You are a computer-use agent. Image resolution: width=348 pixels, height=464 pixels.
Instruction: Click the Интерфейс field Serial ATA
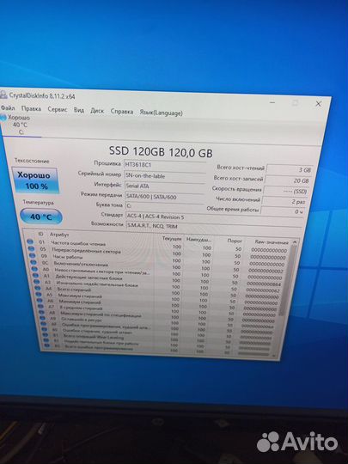click(x=164, y=186)
